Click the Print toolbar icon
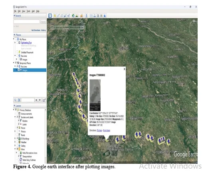The height and width of the screenshot is (171, 202). pyautogui.click(x=95, y=16)
